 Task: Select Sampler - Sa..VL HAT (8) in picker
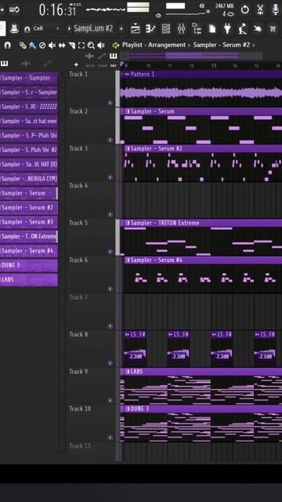(x=29, y=164)
